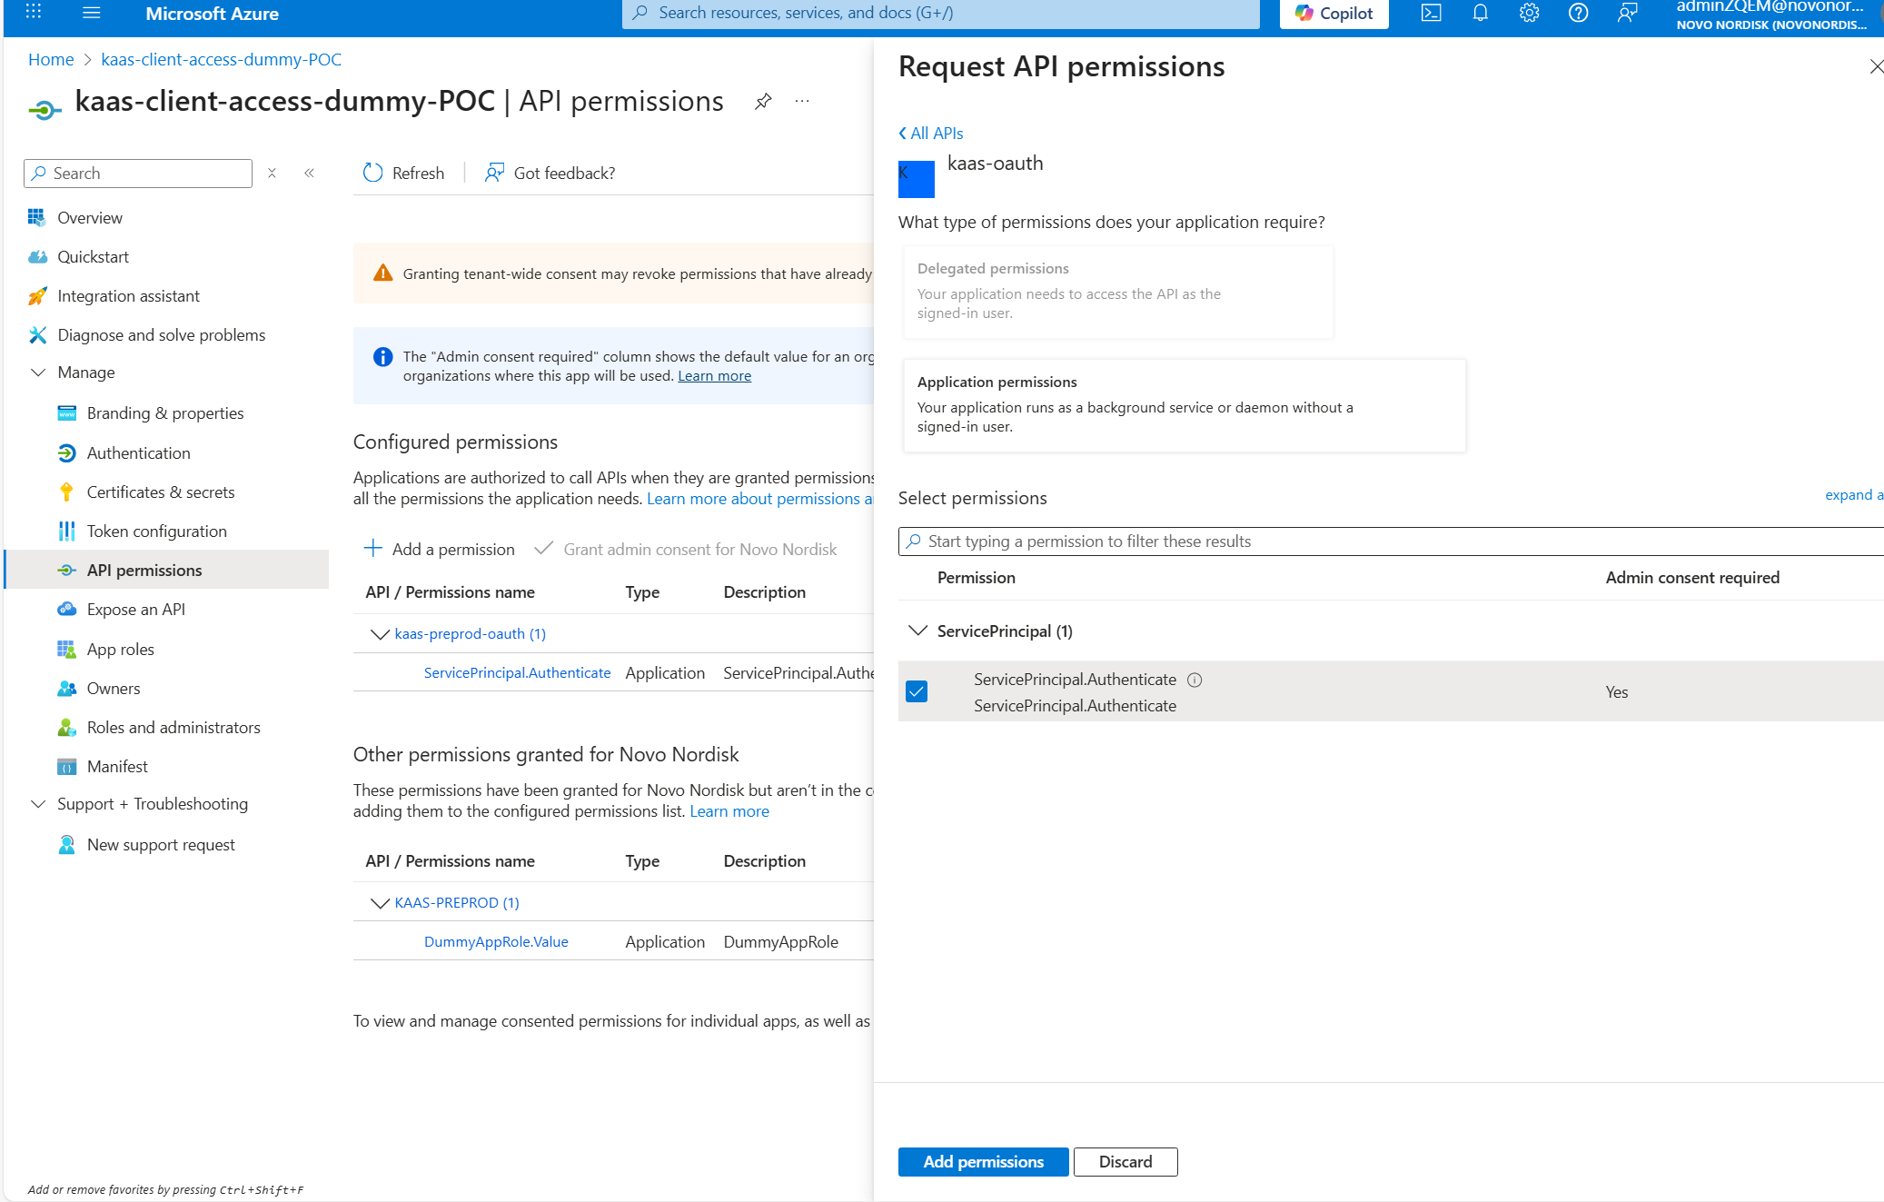Open the more options ellipsis beside the title
Viewport: 1884px width, 1202px height.
coord(802,101)
